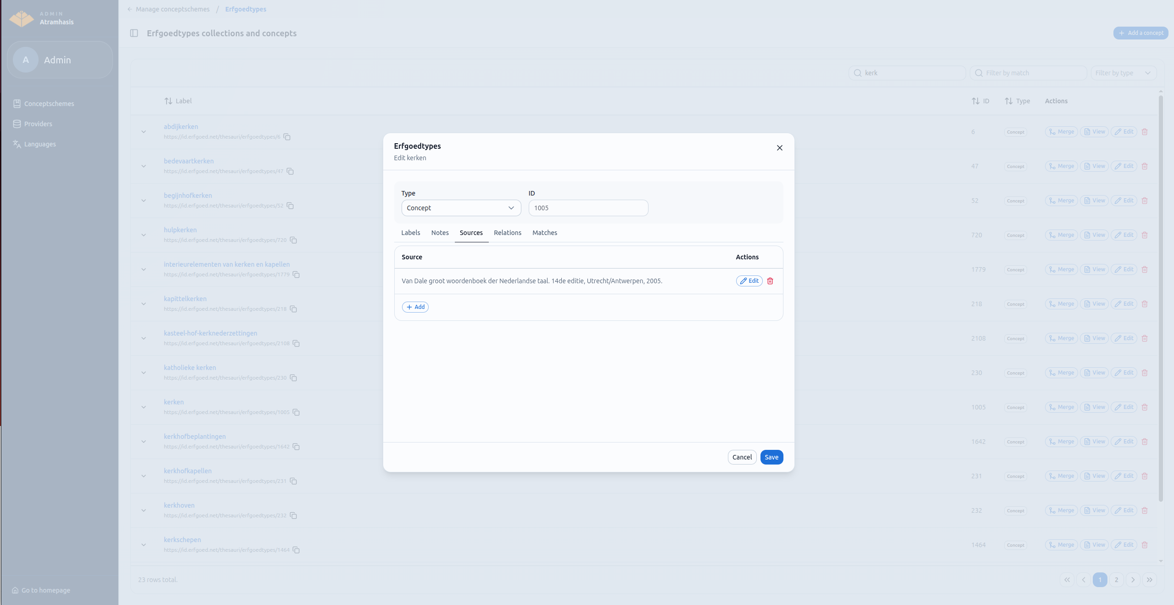
Task: Open the kasteel-hof-kerknederzettingen link
Action: (x=210, y=333)
